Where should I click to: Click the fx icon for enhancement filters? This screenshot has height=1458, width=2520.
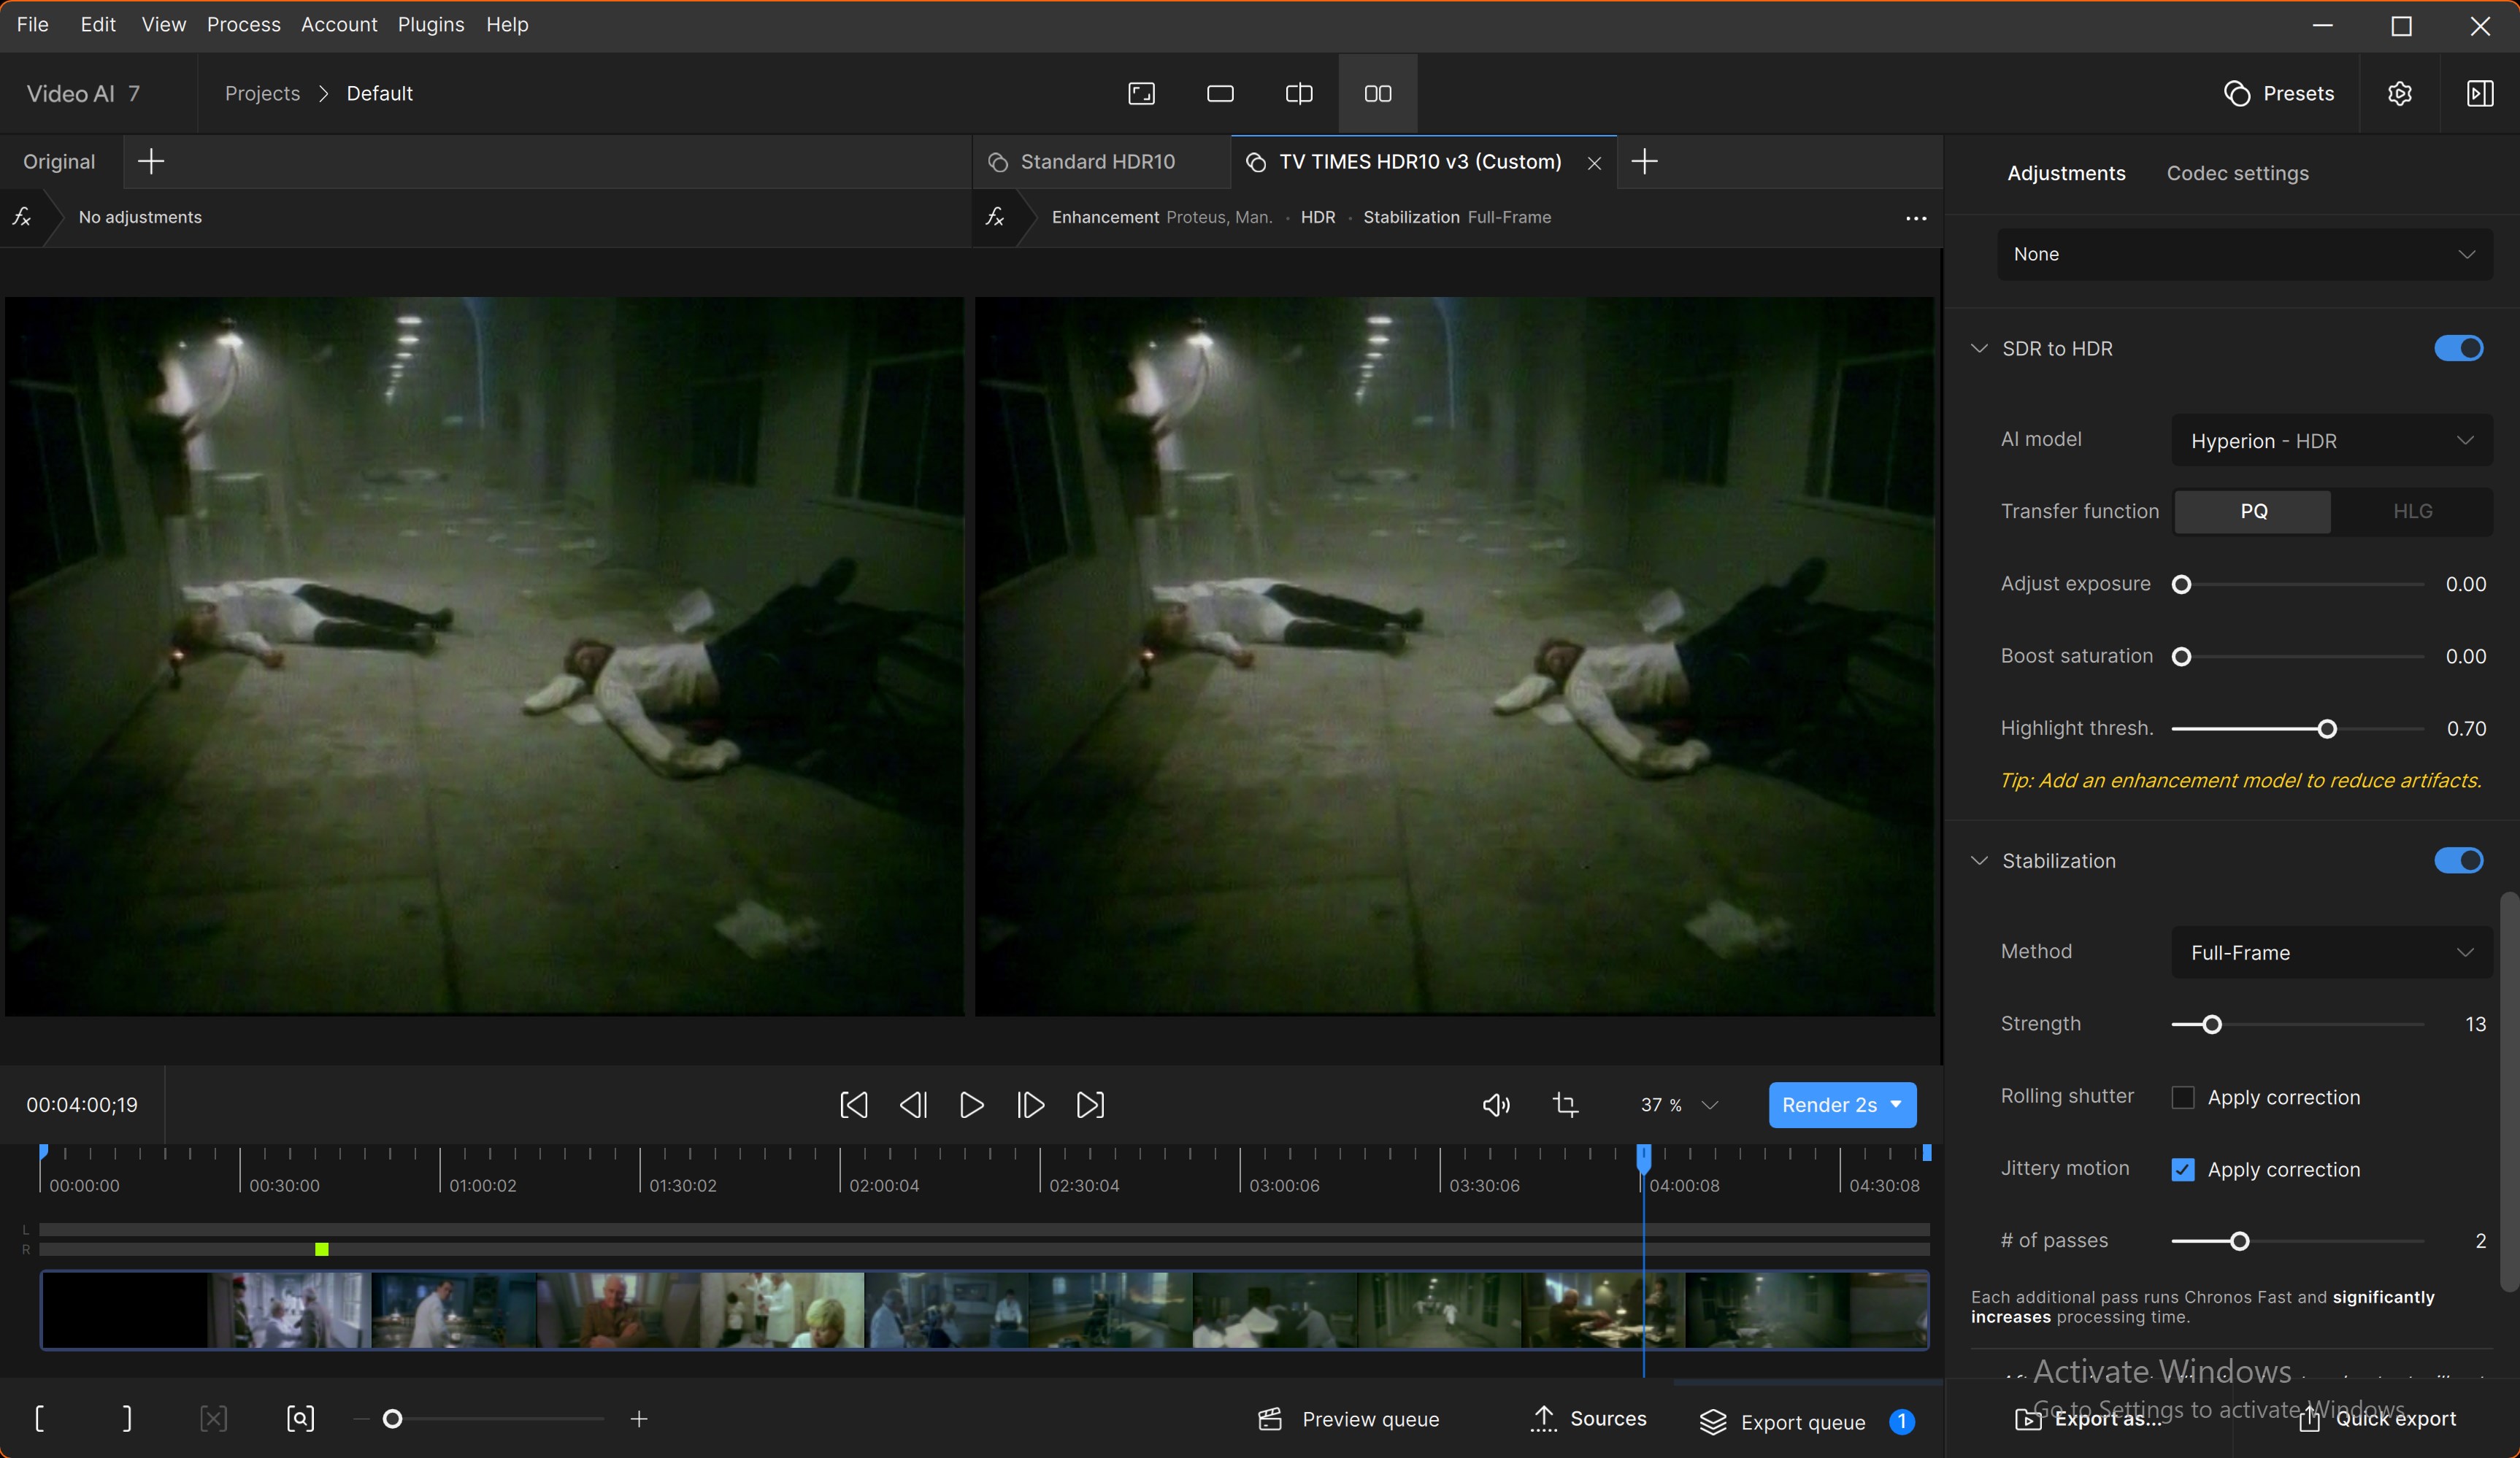click(x=995, y=216)
